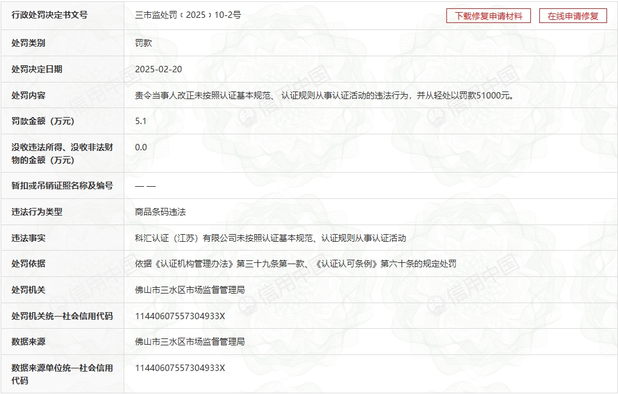Click the confiscated amount value 0.0

coord(141,147)
